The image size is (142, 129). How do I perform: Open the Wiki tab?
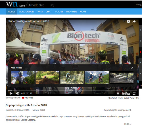(x=40, y=12)
